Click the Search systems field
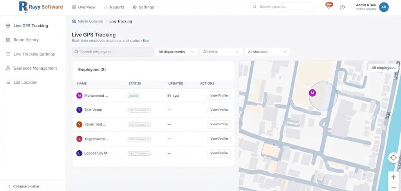Image resolution: width=401 pixels, height=191 pixels. click(283, 7)
